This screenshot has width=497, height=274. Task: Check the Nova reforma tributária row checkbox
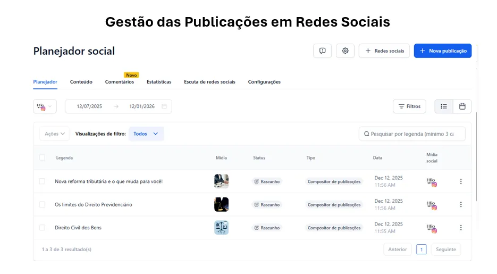tap(43, 181)
